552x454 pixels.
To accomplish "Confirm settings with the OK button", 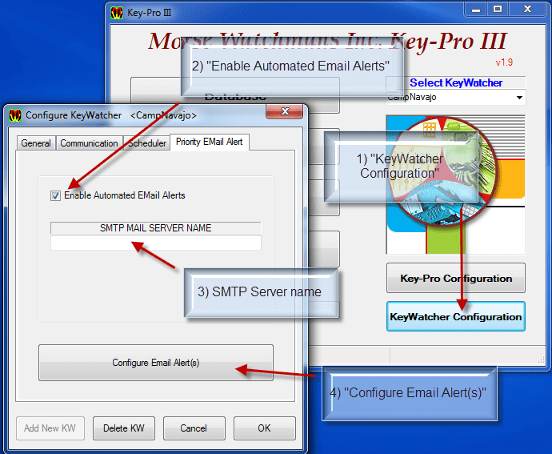I will [x=264, y=428].
